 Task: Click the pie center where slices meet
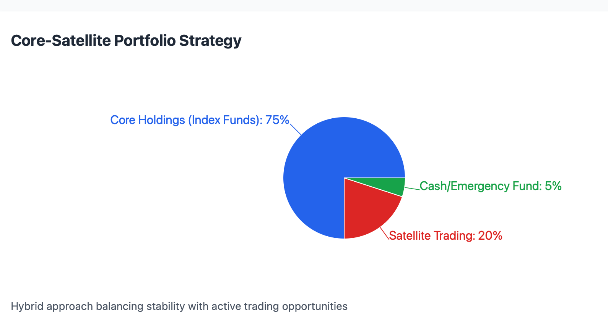344,178
